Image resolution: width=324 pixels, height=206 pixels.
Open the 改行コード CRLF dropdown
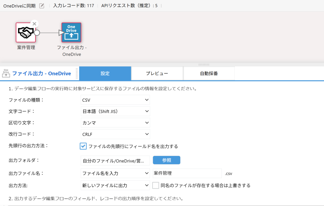click(x=115, y=134)
